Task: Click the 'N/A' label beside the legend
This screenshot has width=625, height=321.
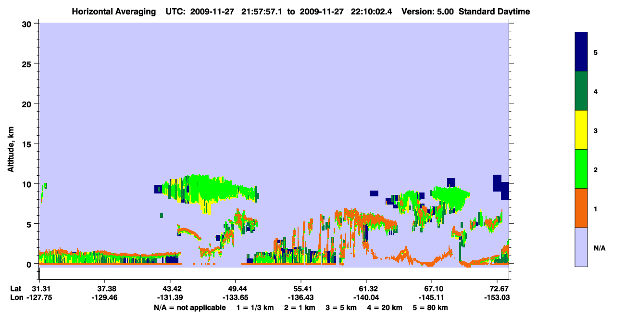Action: (600, 248)
